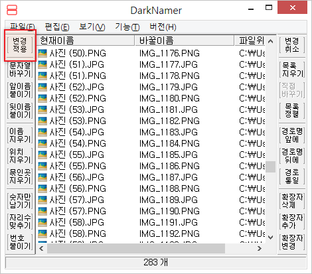Click the 숫자만 남기기 button
This screenshot has width=312, height=274.
tap(20, 201)
